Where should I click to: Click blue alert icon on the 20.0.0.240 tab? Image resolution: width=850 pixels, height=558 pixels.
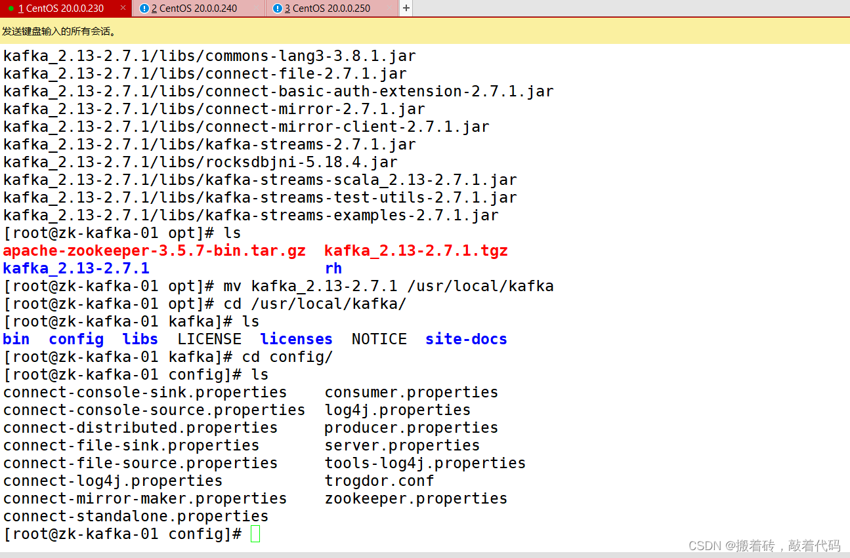(144, 9)
